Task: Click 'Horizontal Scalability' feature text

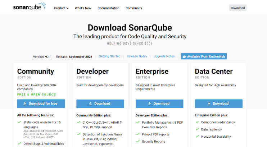Action: (216, 137)
